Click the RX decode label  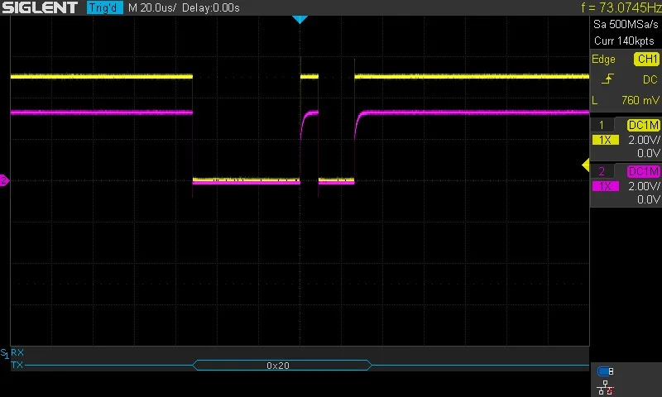coord(17,352)
